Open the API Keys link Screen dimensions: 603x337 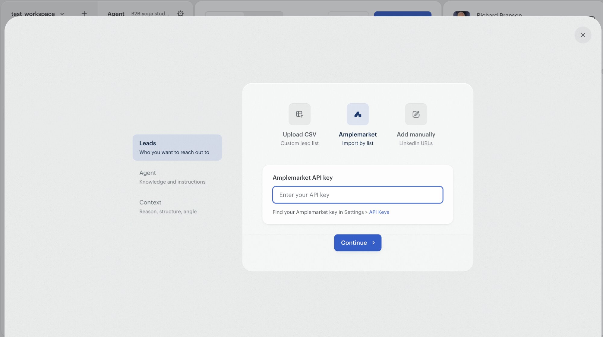[379, 212]
